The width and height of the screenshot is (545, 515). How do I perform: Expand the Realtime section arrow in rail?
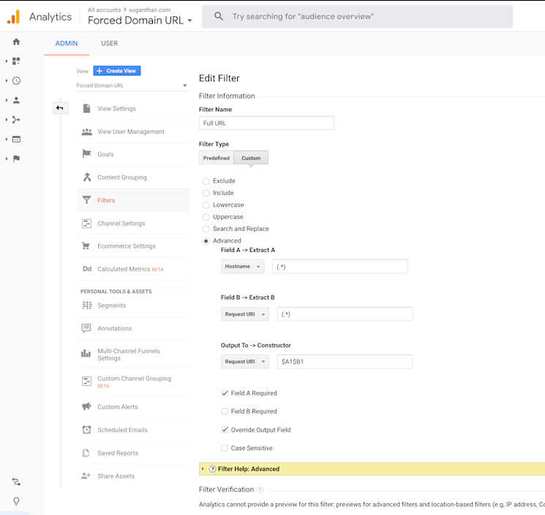click(7, 81)
